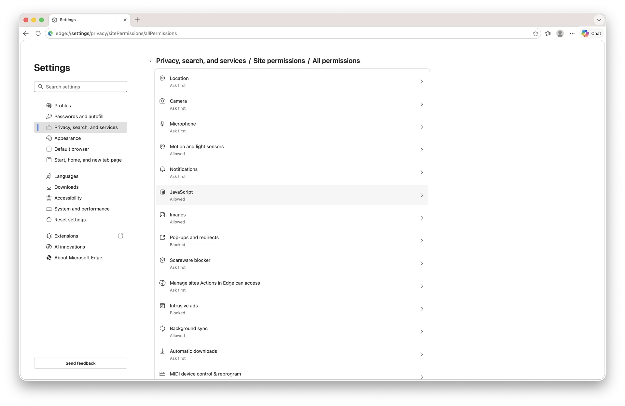Click the Location pin icon
The height and width of the screenshot is (406, 625).
162,78
